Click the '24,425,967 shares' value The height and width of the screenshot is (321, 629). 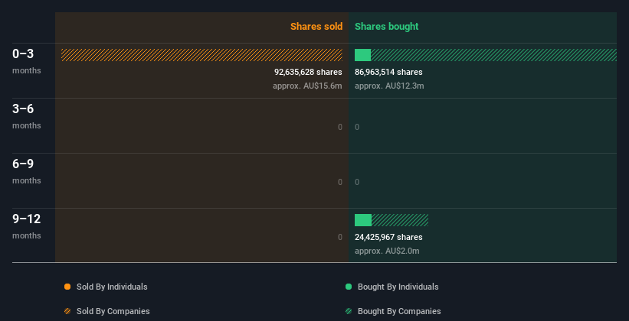388,237
